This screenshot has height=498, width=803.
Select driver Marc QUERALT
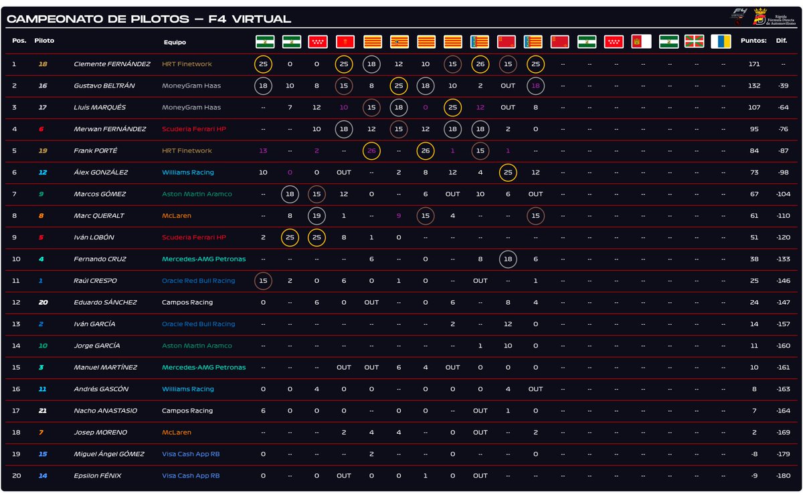[x=99, y=216]
